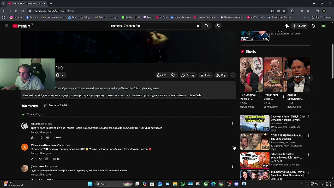Open the Instagram bookmark
Screen dimensions: 334x188
point(17,17)
